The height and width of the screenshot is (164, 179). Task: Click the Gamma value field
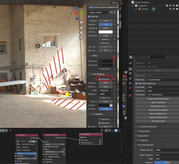[x=106, y=101]
